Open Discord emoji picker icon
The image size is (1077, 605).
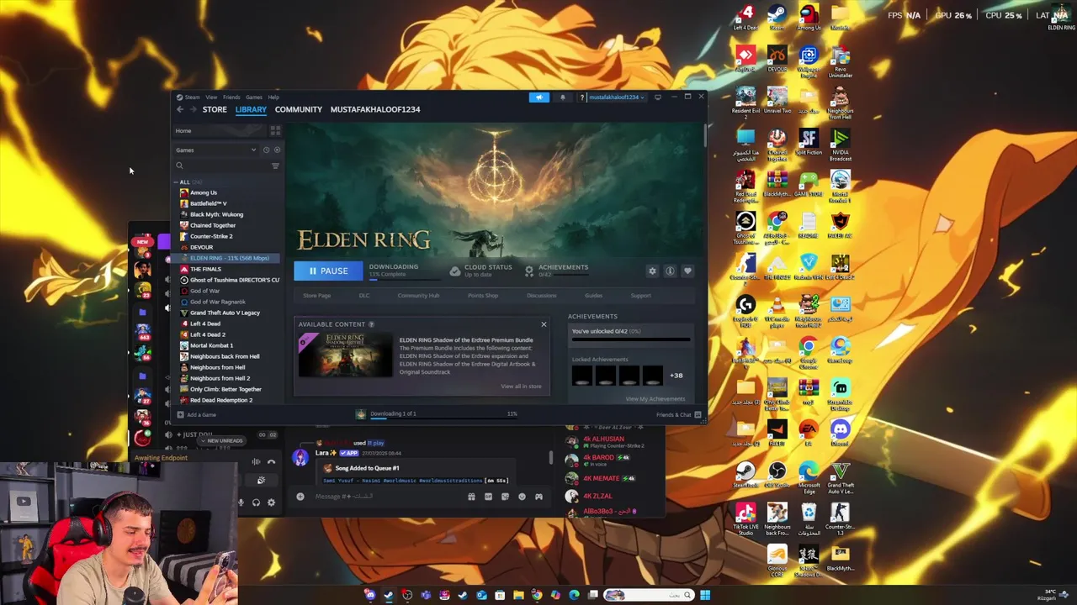(x=522, y=497)
